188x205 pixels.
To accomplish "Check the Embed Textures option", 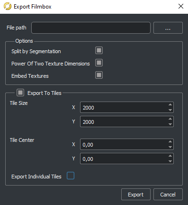I will [x=99, y=75].
